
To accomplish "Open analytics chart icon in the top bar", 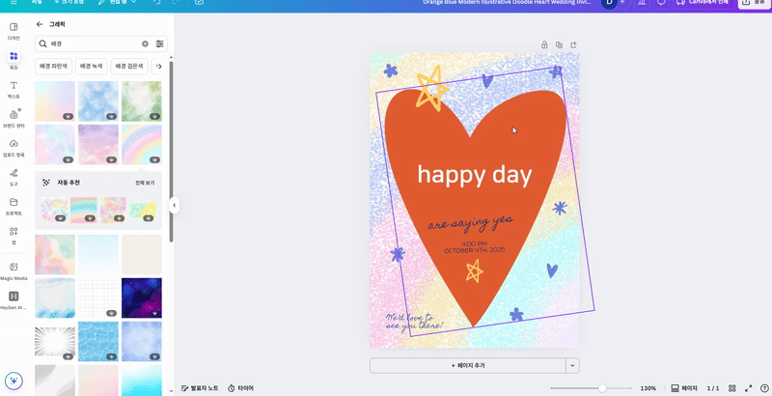I will click(x=642, y=3).
